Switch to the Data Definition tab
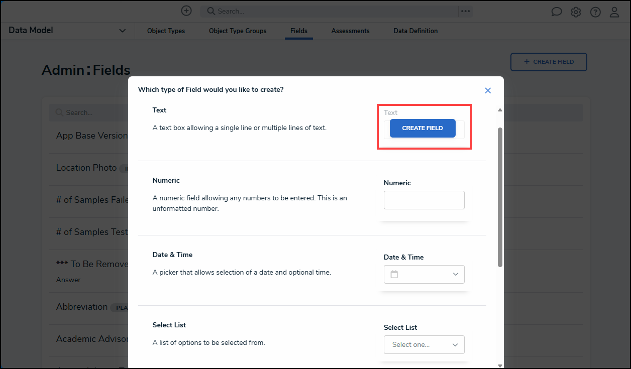The height and width of the screenshot is (369, 631). tap(415, 31)
